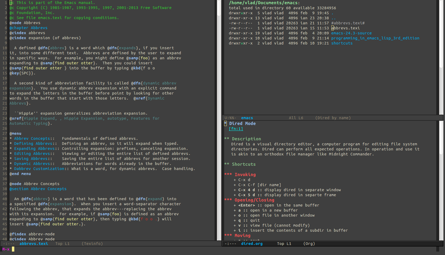
Task: Collapse the Description org heading
Action: [x=246, y=139]
